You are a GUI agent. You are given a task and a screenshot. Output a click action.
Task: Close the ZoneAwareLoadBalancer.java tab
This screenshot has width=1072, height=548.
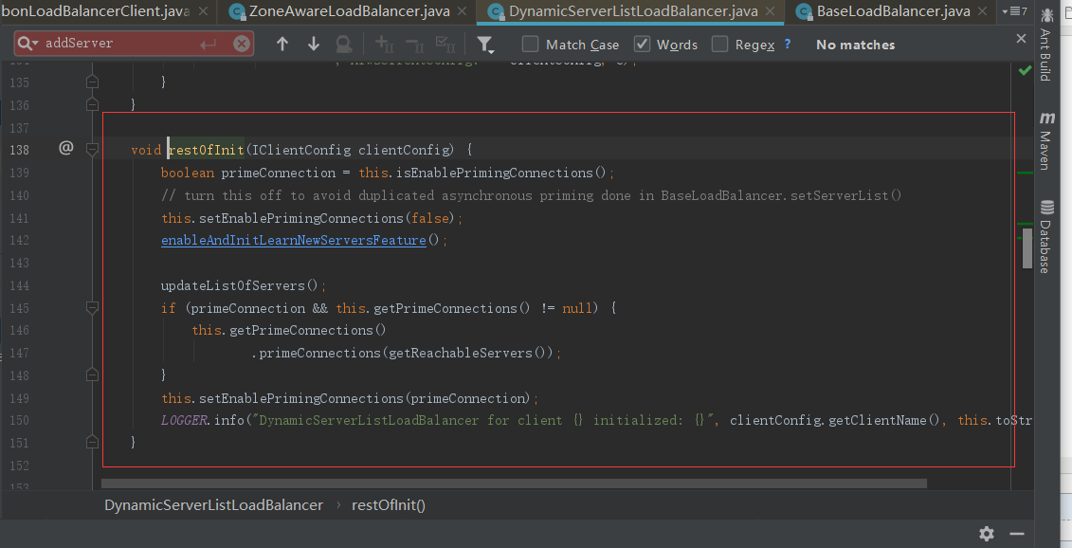(x=463, y=11)
